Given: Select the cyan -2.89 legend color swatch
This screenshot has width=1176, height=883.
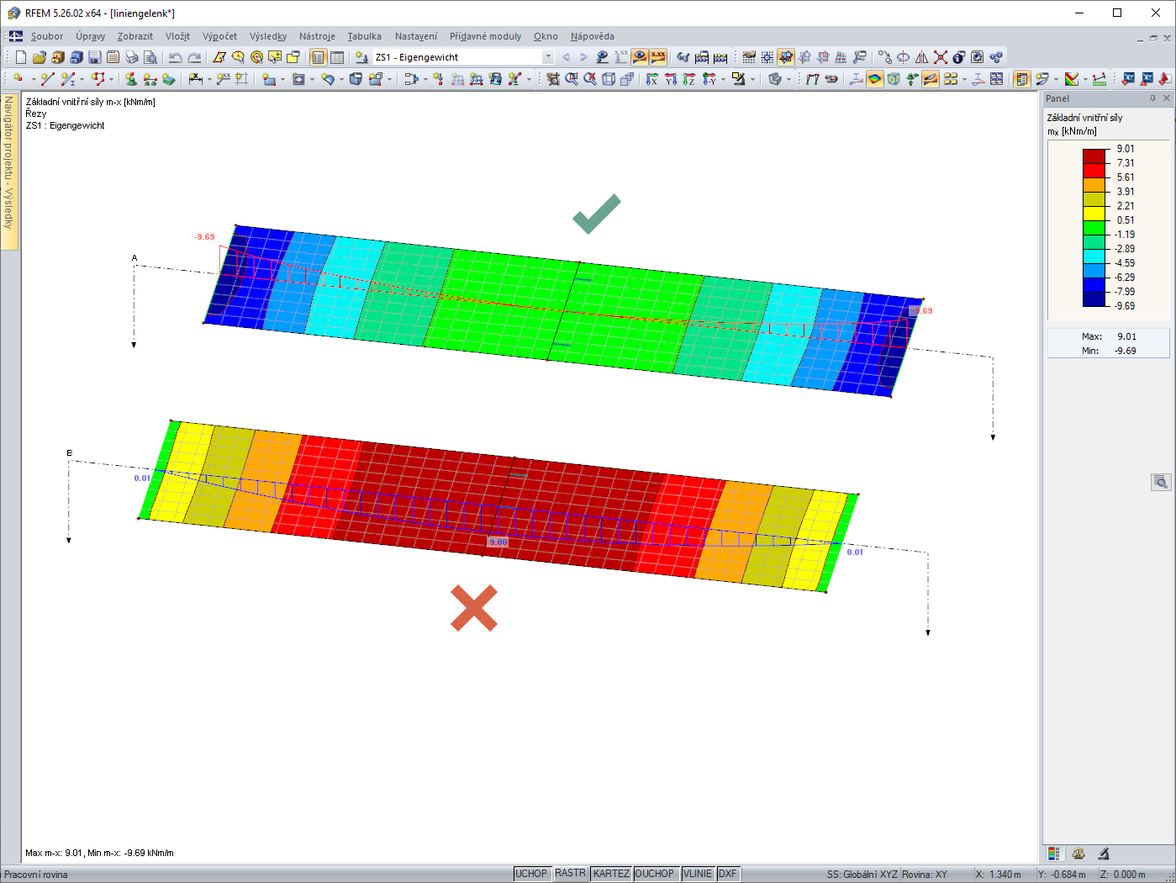Looking at the screenshot, I should (1094, 256).
